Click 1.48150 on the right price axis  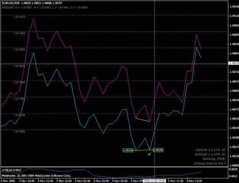(x=234, y=156)
